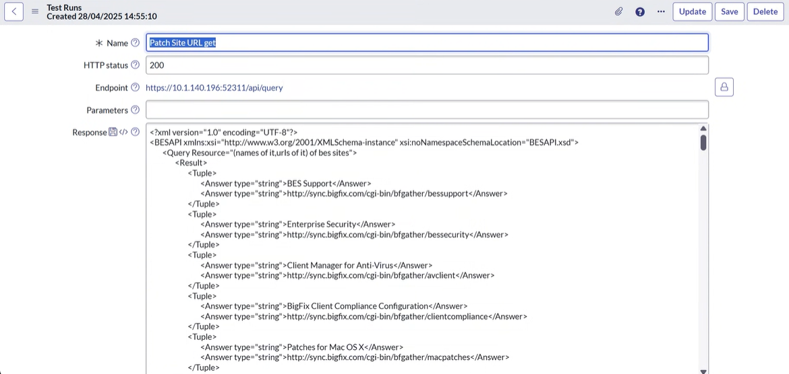This screenshot has height=374, width=789.
Task: Go back using the header arrow
Action: click(14, 11)
